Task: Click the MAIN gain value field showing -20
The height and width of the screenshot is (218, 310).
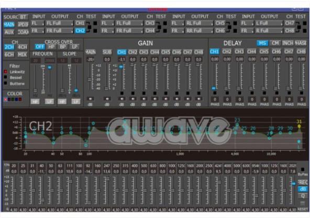Action: click(91, 59)
